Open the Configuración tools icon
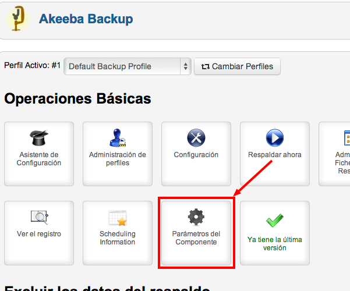The width and height of the screenshot is (350, 291). click(x=196, y=138)
